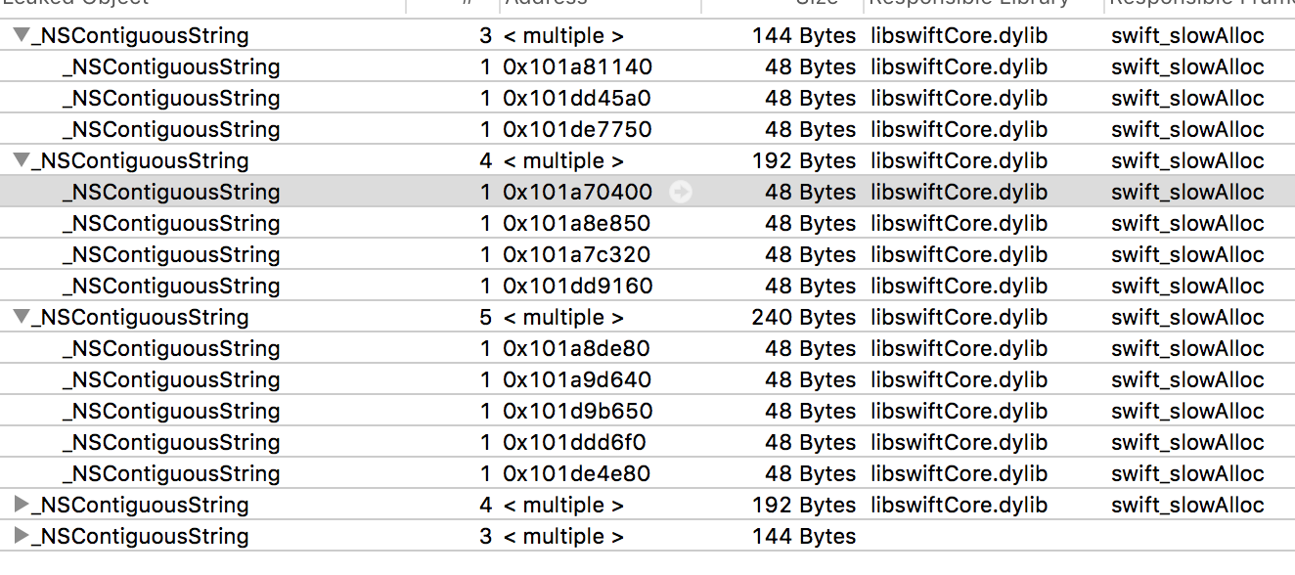Select the row with address 0x101a8de80
The image size is (1295, 575).
click(647, 349)
